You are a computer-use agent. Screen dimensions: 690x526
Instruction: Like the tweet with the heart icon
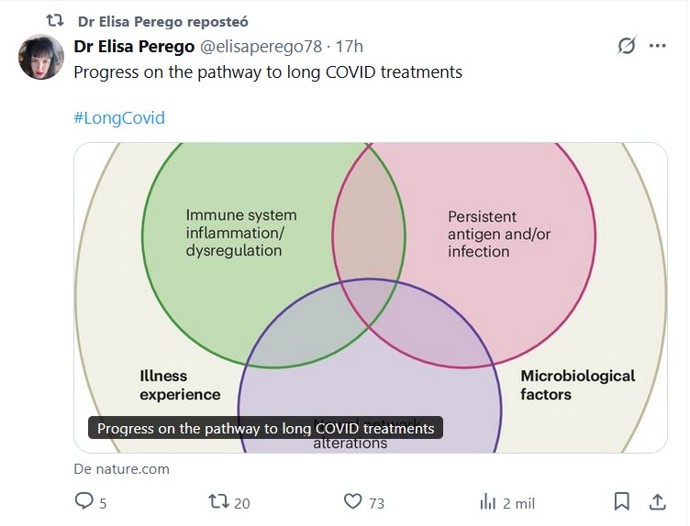[353, 501]
